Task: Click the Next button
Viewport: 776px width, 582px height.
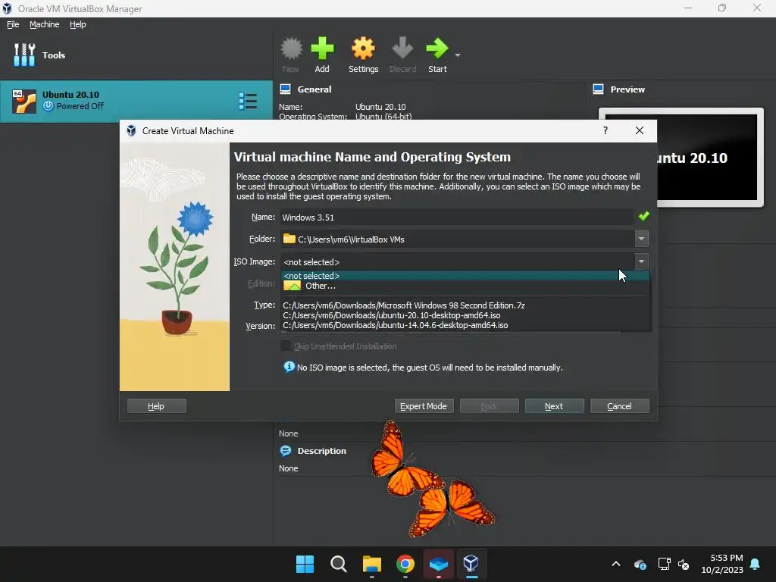Action: tap(554, 406)
